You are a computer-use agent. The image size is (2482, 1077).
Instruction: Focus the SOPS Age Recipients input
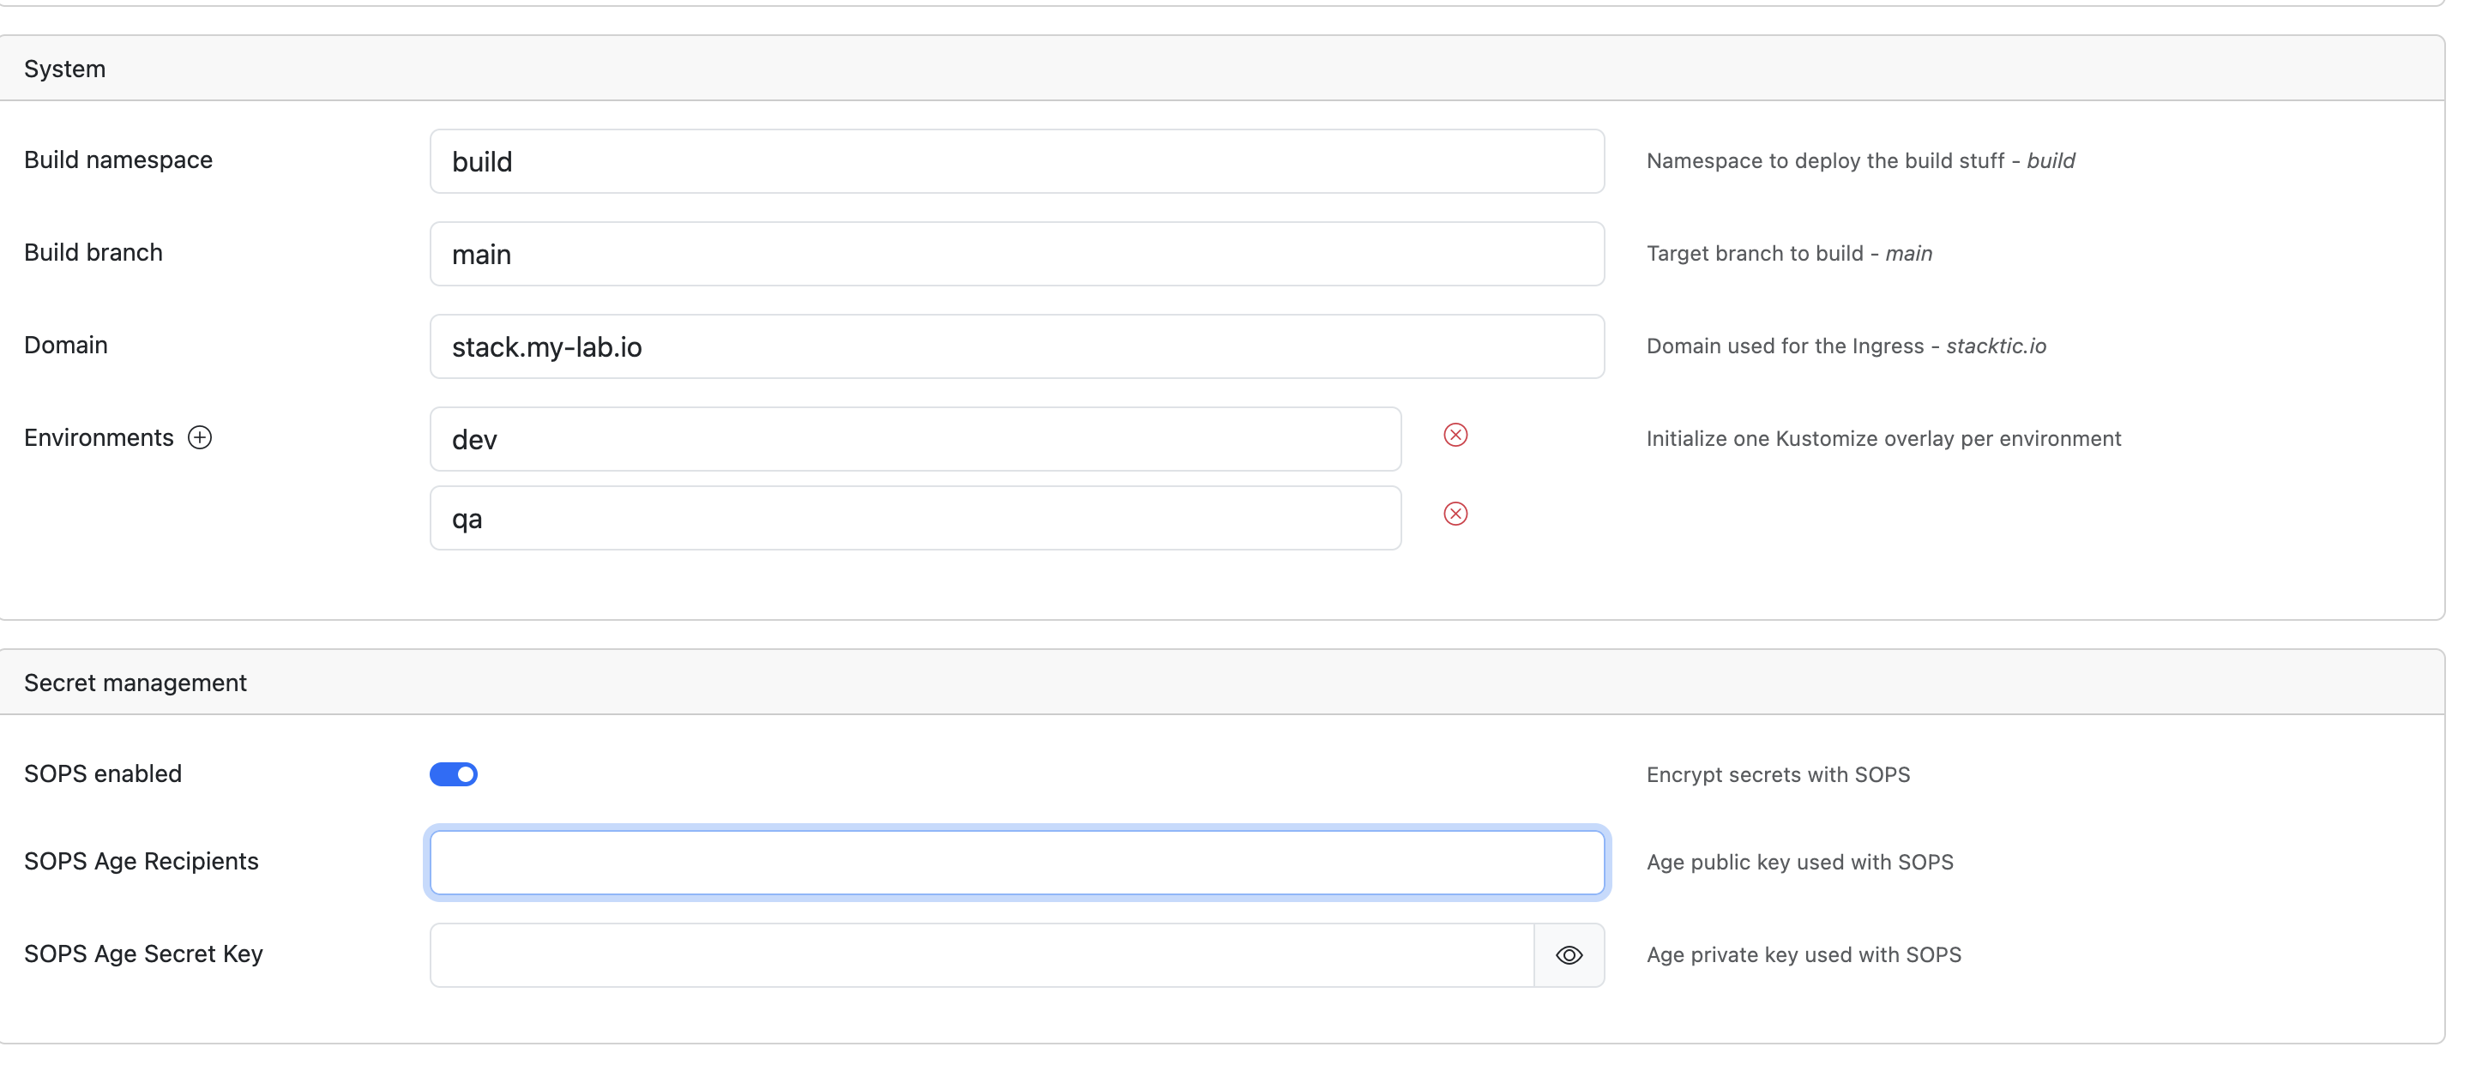[x=1016, y=863]
